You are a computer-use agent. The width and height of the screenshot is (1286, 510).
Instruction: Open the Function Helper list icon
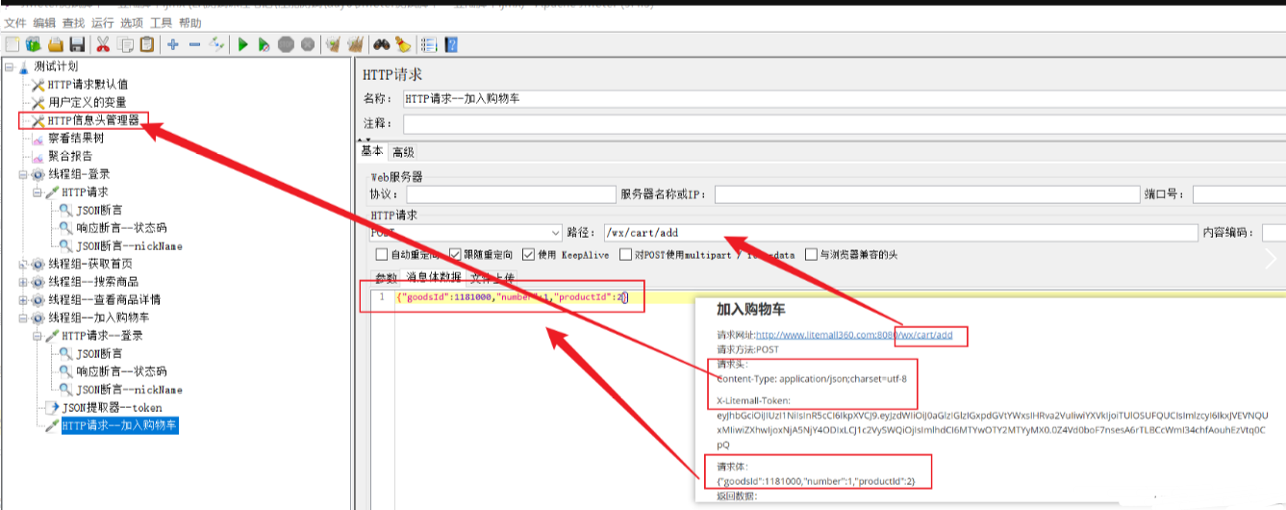coord(429,44)
